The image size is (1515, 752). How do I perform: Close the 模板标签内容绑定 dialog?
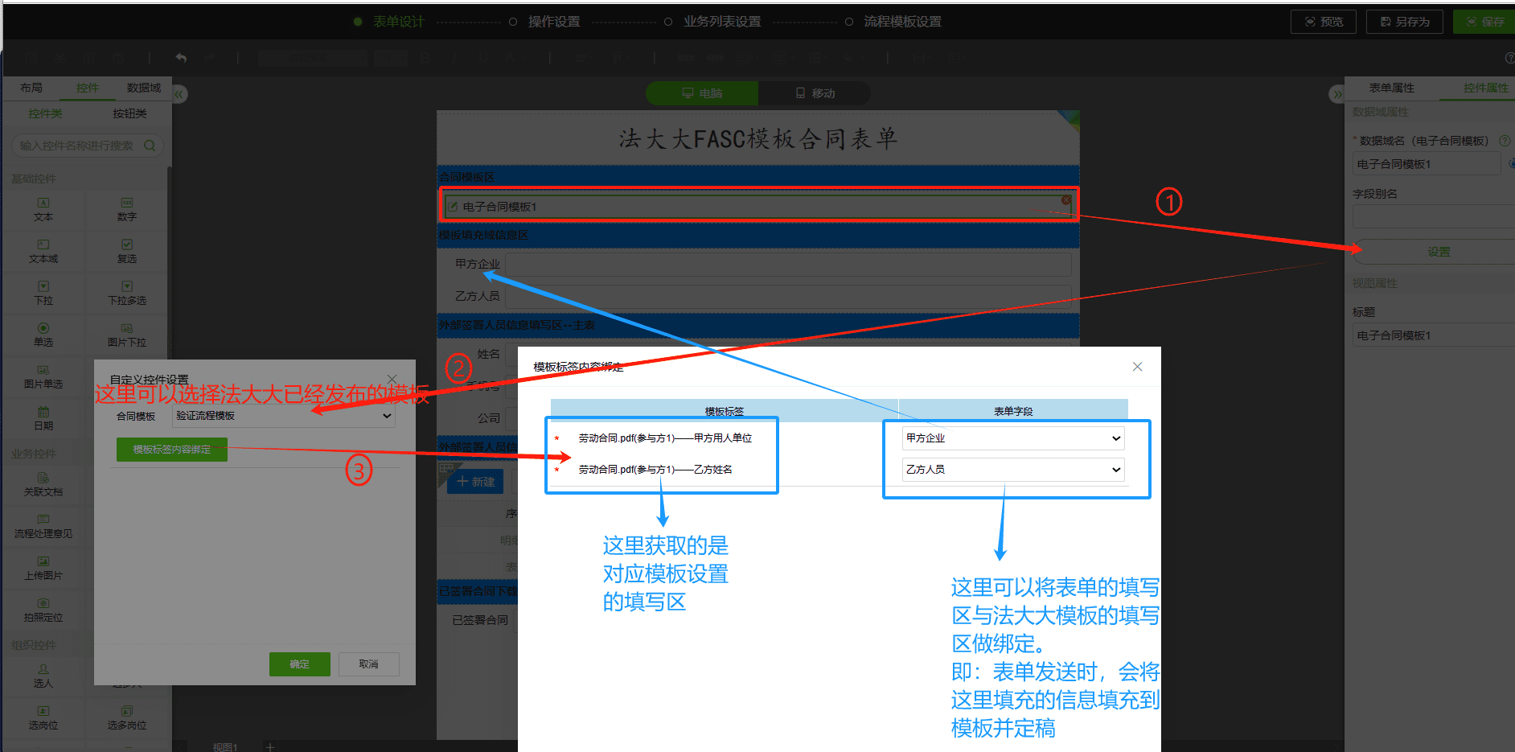click(x=1137, y=367)
